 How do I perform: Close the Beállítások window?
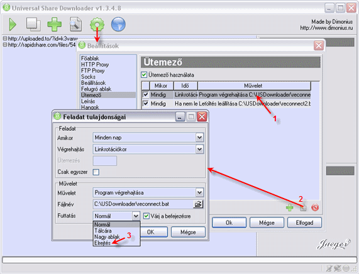click(x=319, y=45)
